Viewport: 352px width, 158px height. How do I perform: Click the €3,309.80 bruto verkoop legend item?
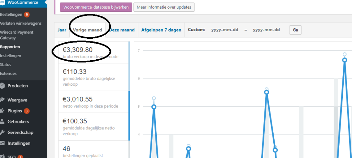[x=94, y=52]
